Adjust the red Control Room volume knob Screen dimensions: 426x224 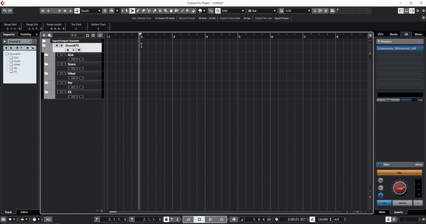tap(400, 188)
